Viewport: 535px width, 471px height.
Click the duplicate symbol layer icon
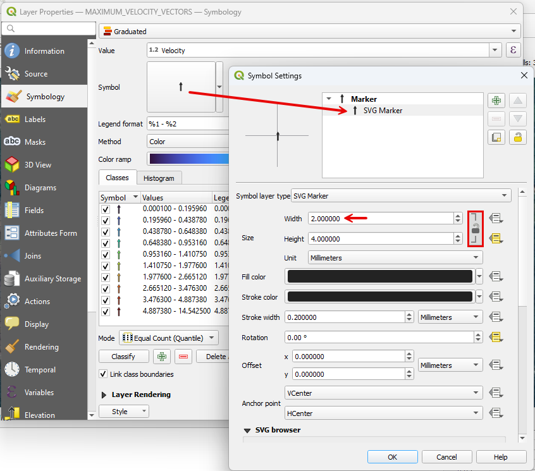tap(496, 137)
